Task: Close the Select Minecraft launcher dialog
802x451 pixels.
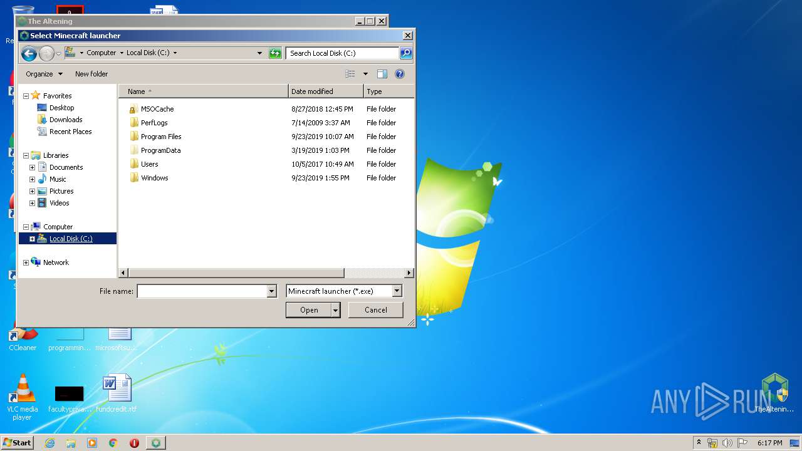Action: pyautogui.click(x=408, y=36)
